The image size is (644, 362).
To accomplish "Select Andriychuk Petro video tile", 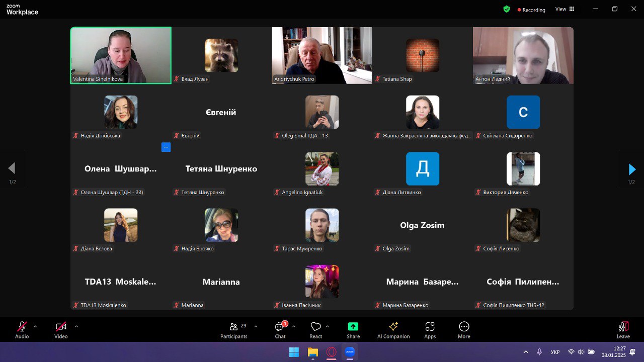I will tap(322, 55).
